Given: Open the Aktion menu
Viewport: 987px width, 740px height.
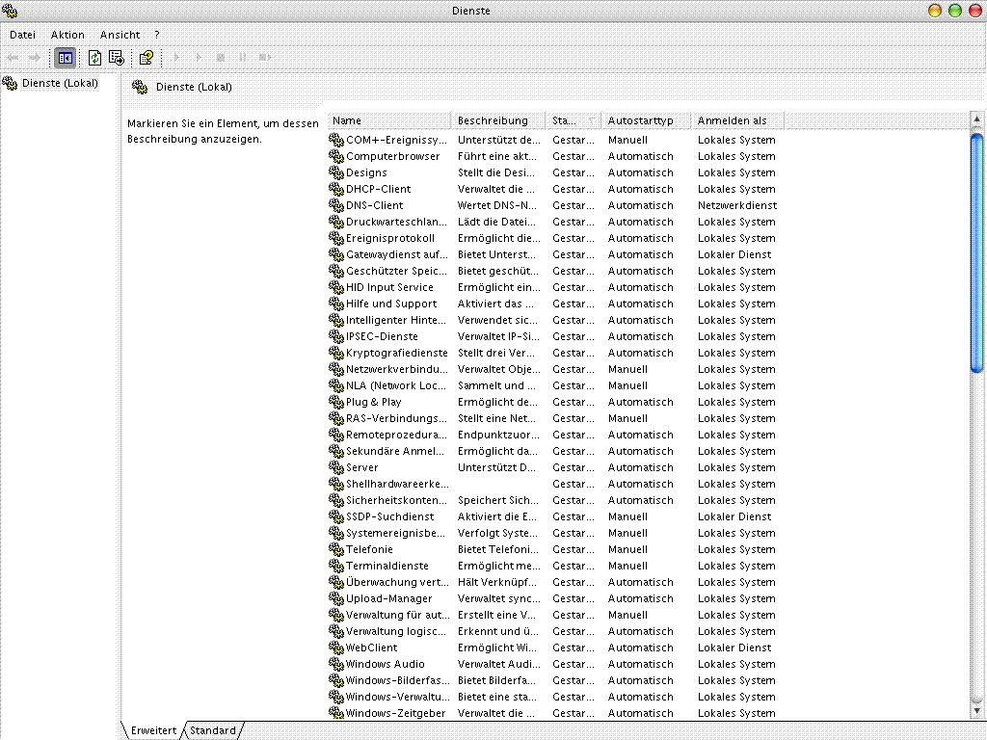Looking at the screenshot, I should pos(67,35).
